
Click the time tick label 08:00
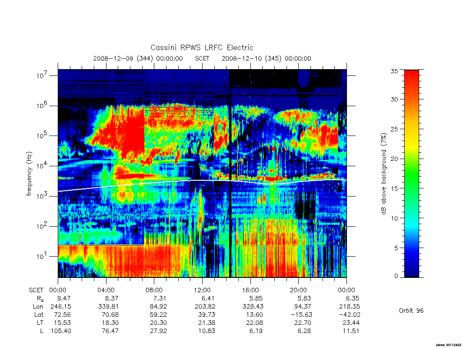pos(154,290)
